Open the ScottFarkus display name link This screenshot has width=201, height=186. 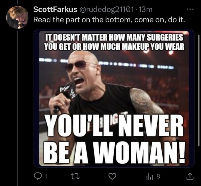pos(55,9)
